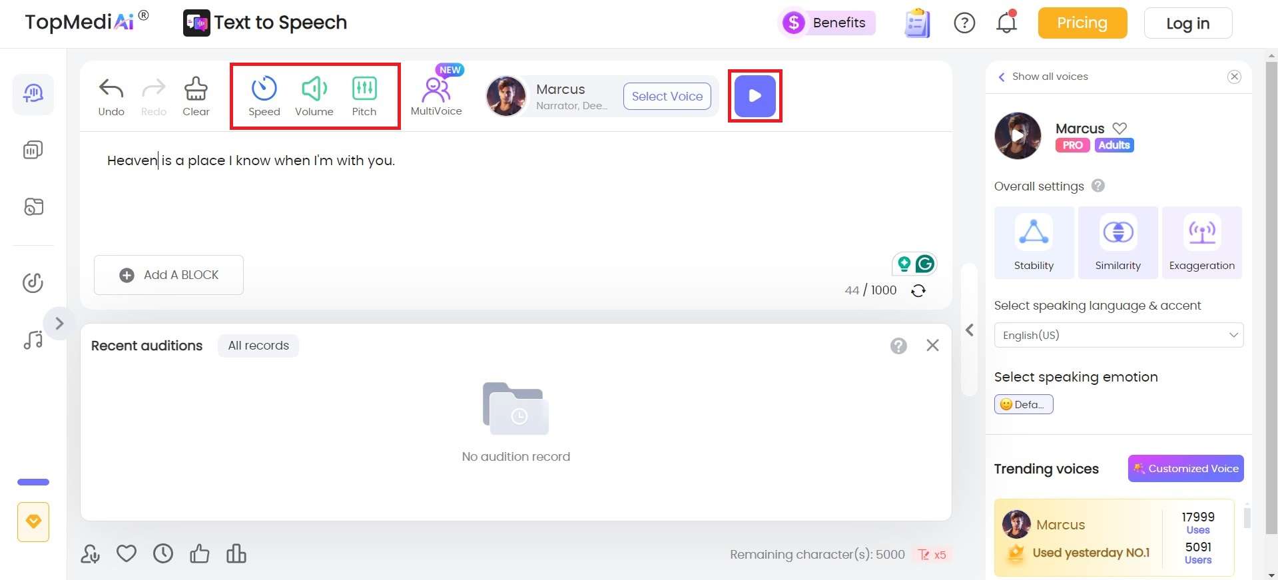1278x580 pixels.
Task: Click the PRO badge under Marcus
Action: tap(1072, 145)
